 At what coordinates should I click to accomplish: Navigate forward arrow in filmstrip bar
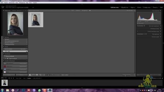13,78
